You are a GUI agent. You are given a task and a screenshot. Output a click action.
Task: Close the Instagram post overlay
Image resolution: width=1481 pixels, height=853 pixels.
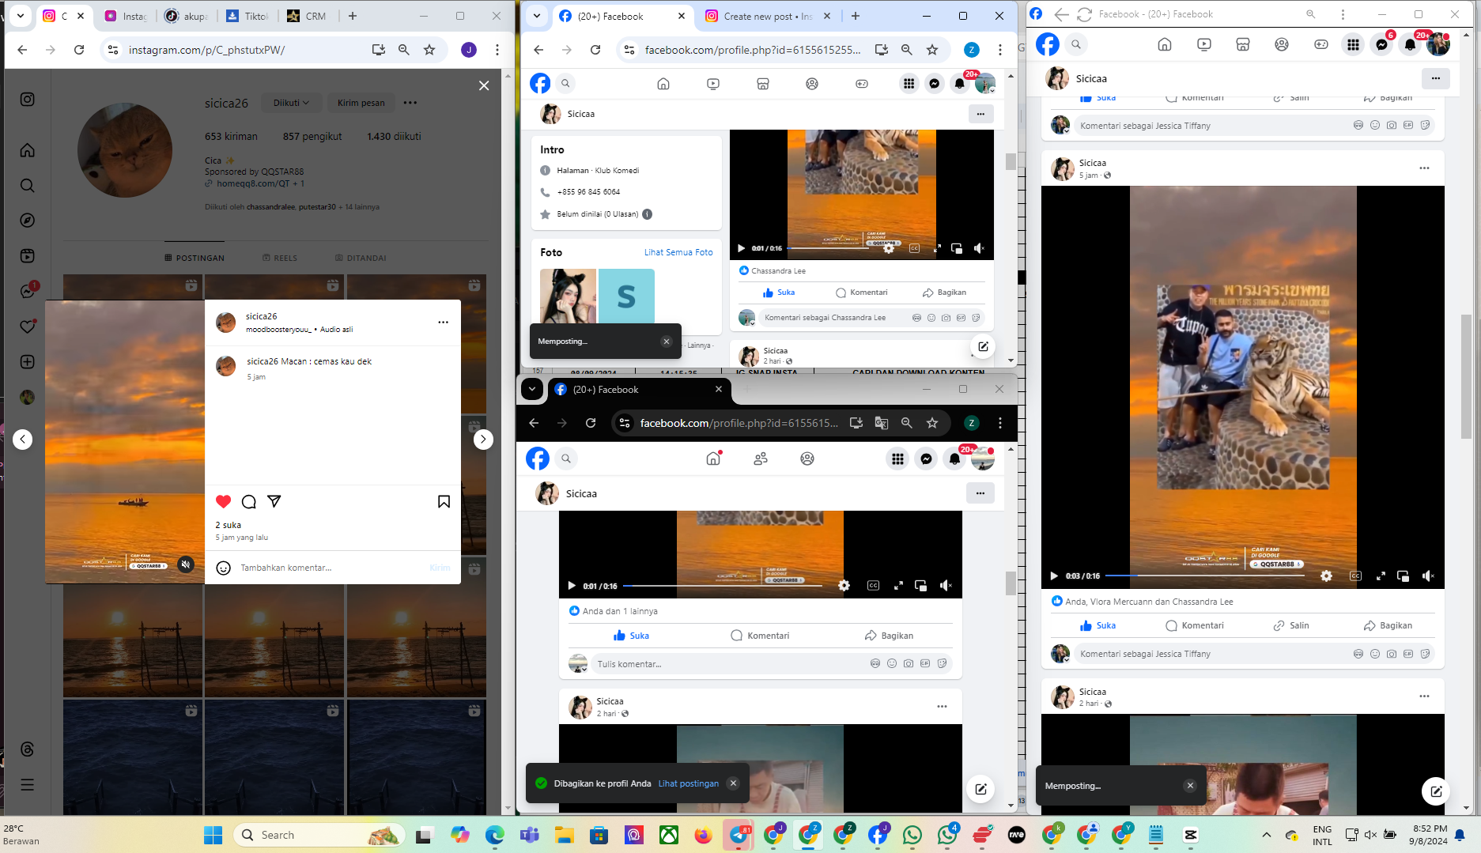tap(484, 85)
